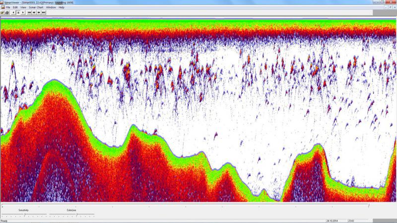Click the rewind playback icon

[34, 12]
